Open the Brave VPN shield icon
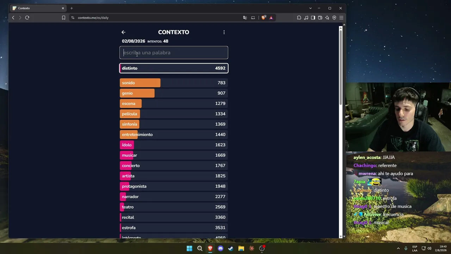The height and width of the screenshot is (254, 451). click(x=334, y=18)
